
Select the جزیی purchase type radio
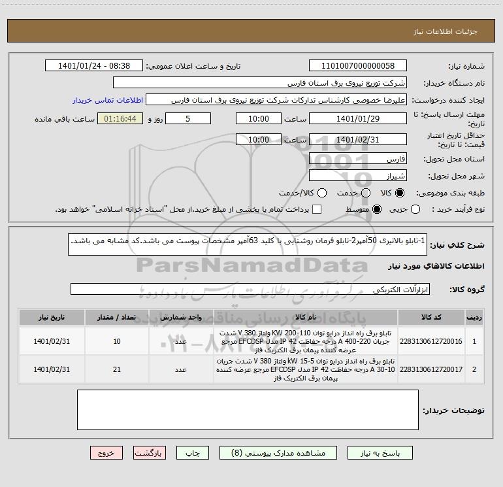pyautogui.click(x=415, y=209)
